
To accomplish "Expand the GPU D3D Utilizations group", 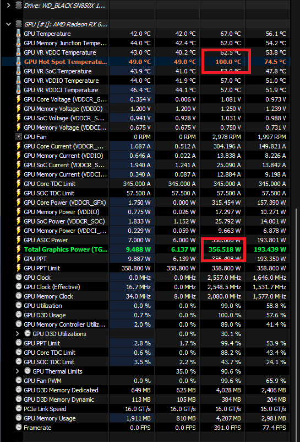I will coord(18,334).
